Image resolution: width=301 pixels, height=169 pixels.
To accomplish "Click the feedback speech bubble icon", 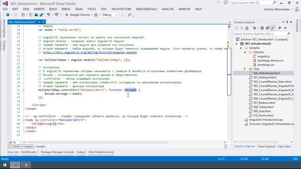I will tap(226, 3).
